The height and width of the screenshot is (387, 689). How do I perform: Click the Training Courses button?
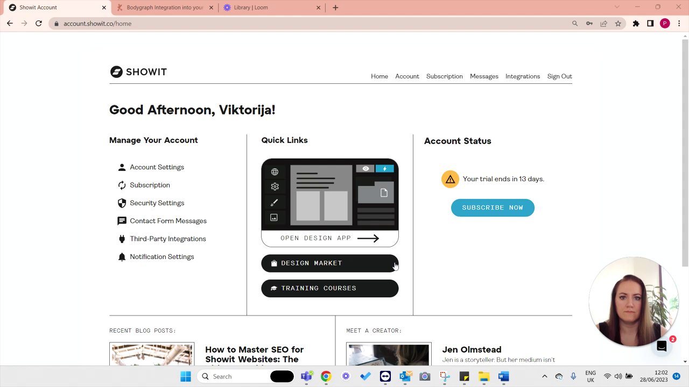pos(330,288)
